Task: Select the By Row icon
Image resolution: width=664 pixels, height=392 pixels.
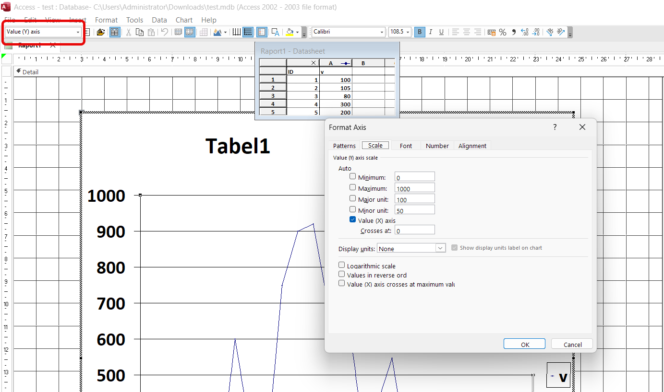Action: pyautogui.click(x=178, y=32)
